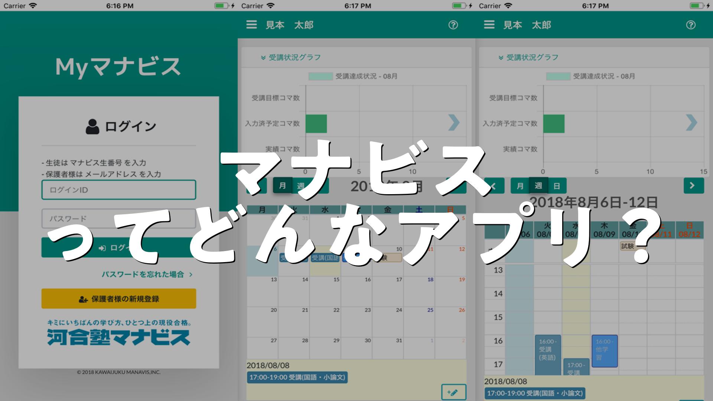This screenshot has width=713, height=401.
Task: Select day 25 Saturday in month calendar
Action: tap(419, 322)
